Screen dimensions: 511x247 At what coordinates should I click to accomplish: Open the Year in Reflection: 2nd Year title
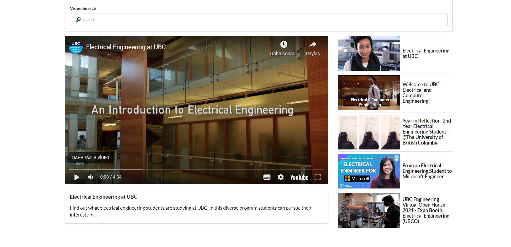point(427,132)
